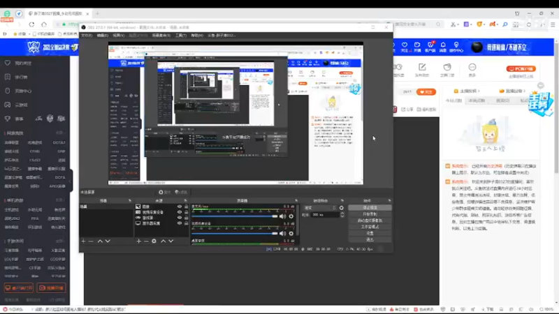
Task: Click 启动虚拟摄像机 button in OBS controls
Action: (370, 220)
